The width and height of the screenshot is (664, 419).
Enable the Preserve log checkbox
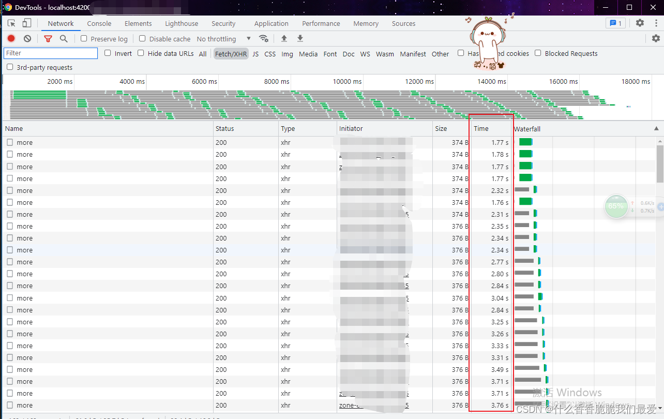tap(84, 39)
